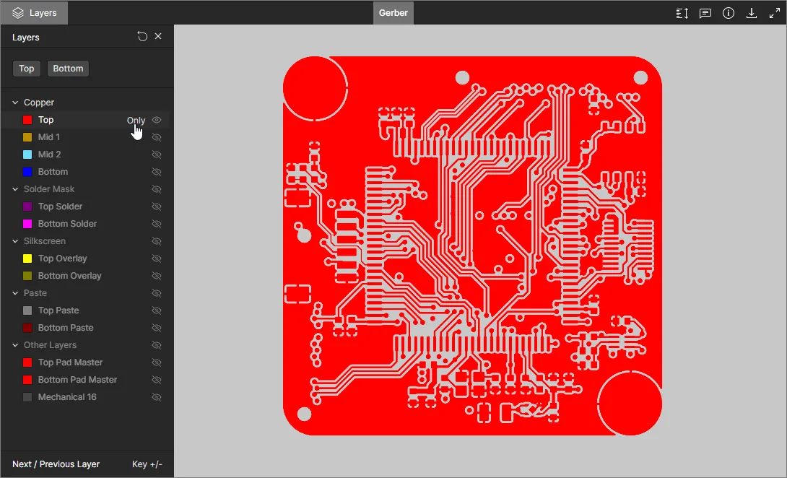The width and height of the screenshot is (787, 478).
Task: Select the Top Overlay layer name
Action: point(62,258)
